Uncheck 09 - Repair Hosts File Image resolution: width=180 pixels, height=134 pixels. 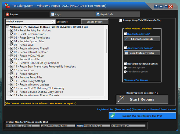point(12,59)
